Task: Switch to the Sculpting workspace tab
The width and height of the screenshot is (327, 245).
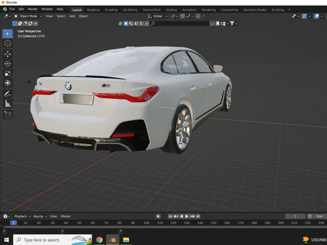Action: 111,10
